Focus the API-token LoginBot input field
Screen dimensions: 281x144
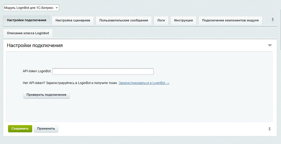[x=103, y=71]
